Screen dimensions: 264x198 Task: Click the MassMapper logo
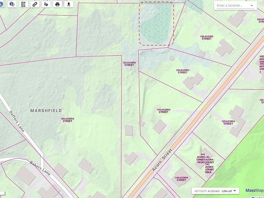tap(255, 190)
